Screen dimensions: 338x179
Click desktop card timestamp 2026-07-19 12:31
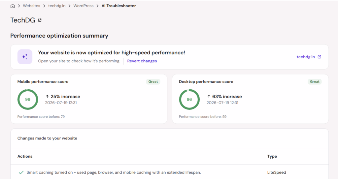tap(222, 103)
